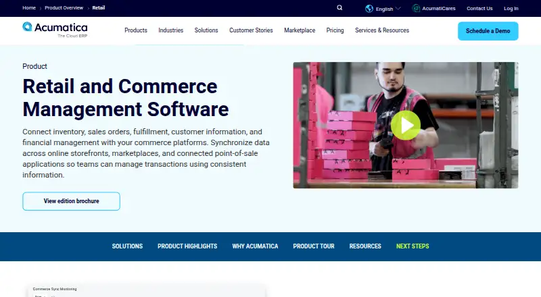The width and height of the screenshot is (541, 297).
Task: Click the Commerce Sync Monitoring screenshot
Action: pos(147,290)
